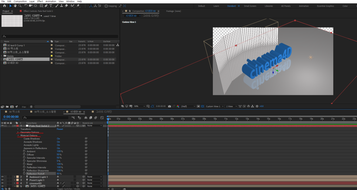Select the Zoom magnifier tool

click(x=20, y=6)
